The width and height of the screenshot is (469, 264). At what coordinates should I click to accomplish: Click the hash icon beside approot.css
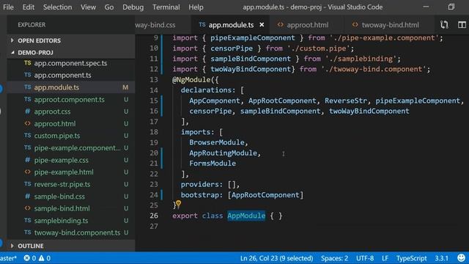coord(28,111)
